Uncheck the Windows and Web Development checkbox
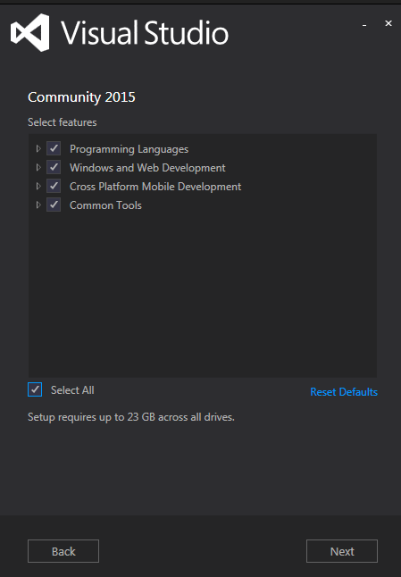Viewport: 401px width, 577px height. click(x=54, y=167)
